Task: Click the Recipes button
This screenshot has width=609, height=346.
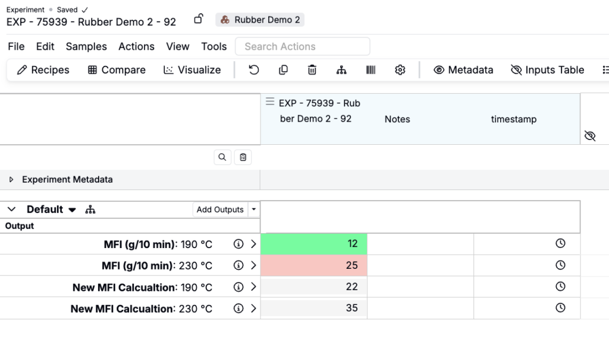Action: click(x=43, y=70)
